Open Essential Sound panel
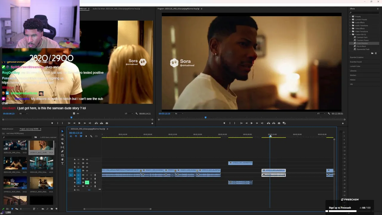The height and width of the screenshot is (215, 382). coord(356,62)
